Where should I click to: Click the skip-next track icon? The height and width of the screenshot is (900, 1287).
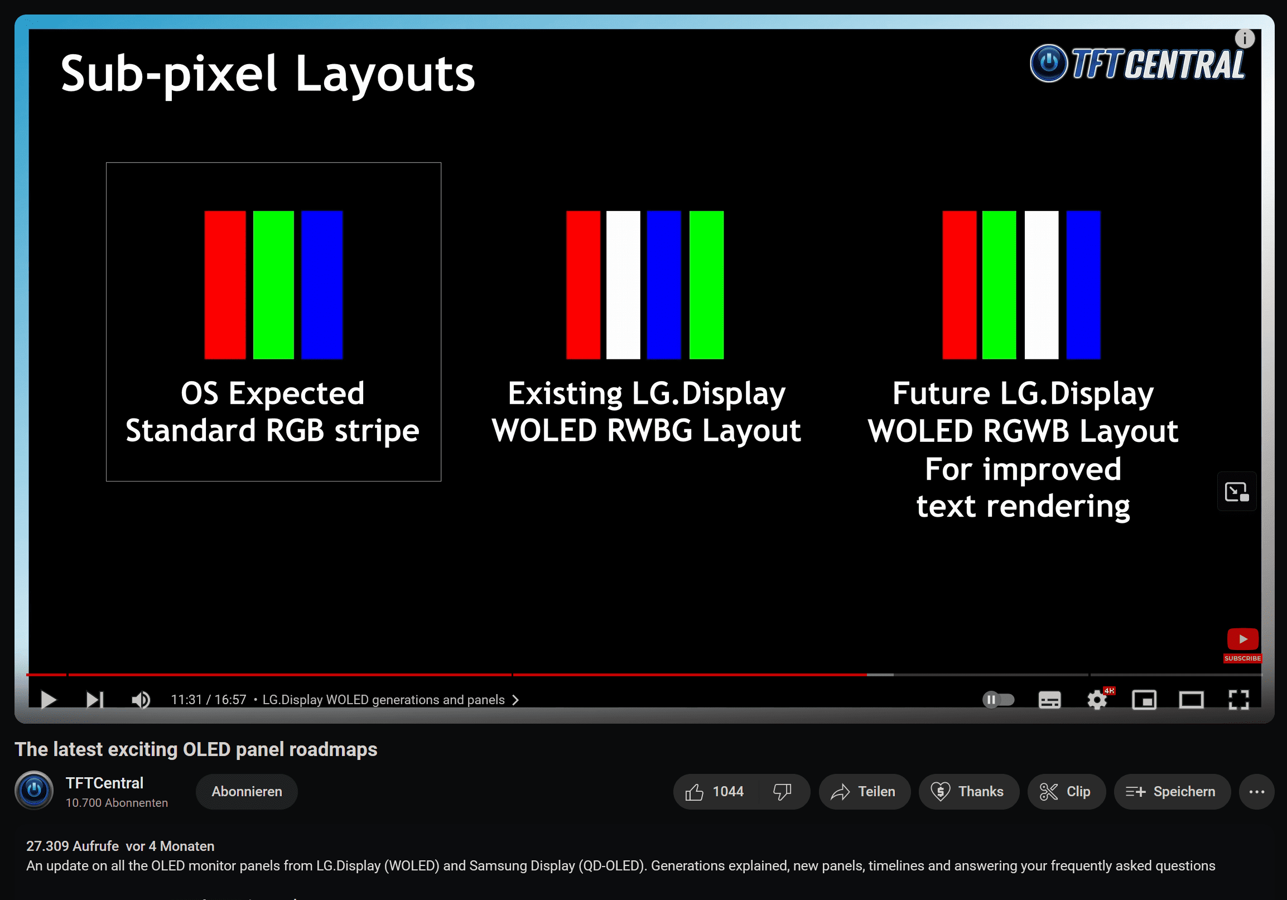pyautogui.click(x=95, y=699)
